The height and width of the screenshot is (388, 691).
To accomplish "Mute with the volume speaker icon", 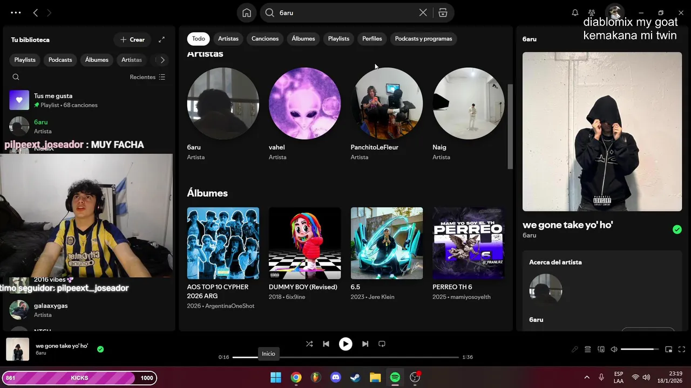I will point(614,349).
